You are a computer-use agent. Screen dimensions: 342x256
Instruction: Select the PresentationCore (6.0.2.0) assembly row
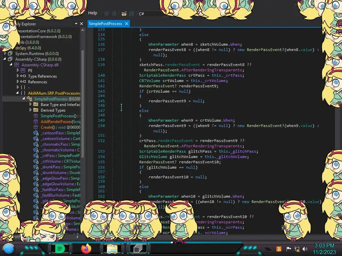[39, 31]
